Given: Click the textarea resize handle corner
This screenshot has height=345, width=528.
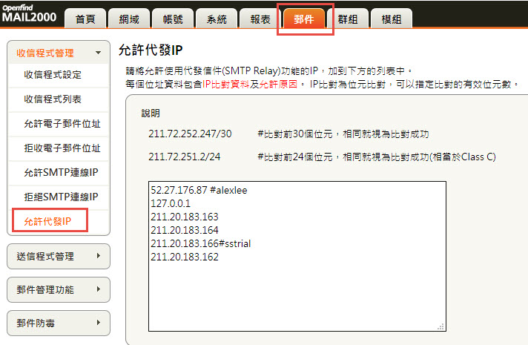Looking at the screenshot, I should 440,326.
